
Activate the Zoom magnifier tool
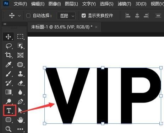pyautogui.click(x=9, y=129)
